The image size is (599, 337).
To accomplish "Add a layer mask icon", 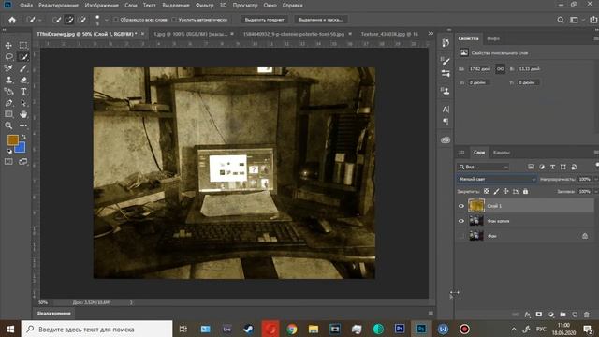I will 539,315.
